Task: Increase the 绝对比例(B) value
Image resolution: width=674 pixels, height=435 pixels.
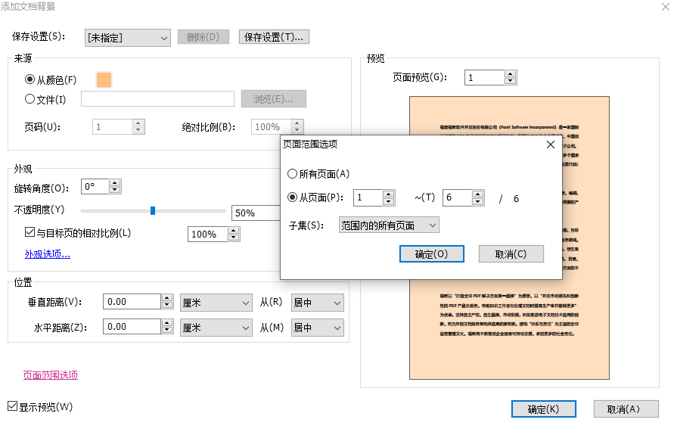Action: [297, 123]
